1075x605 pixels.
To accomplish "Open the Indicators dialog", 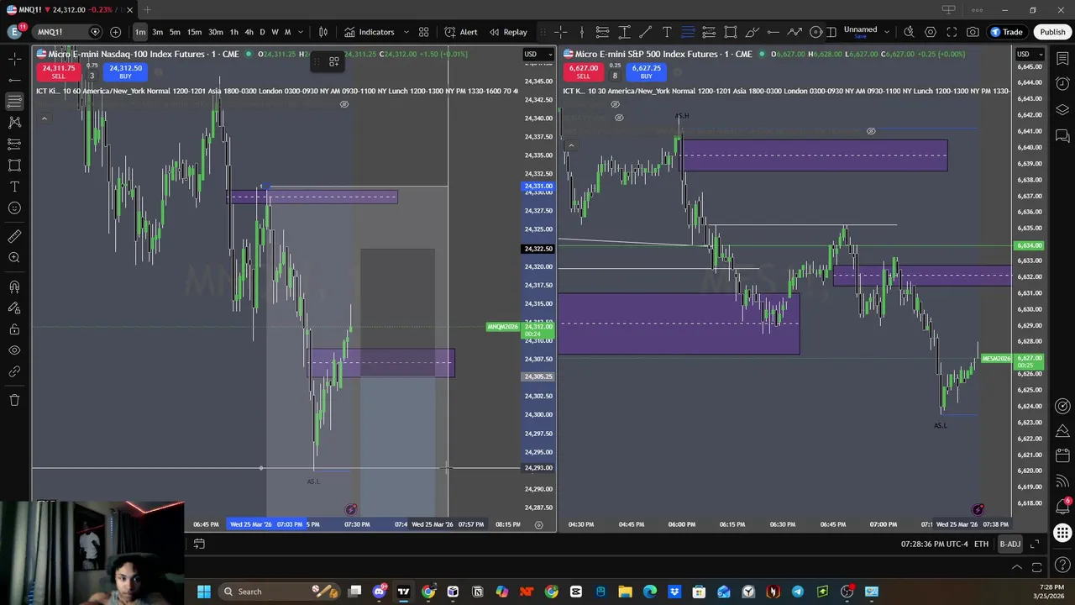I will click(369, 32).
